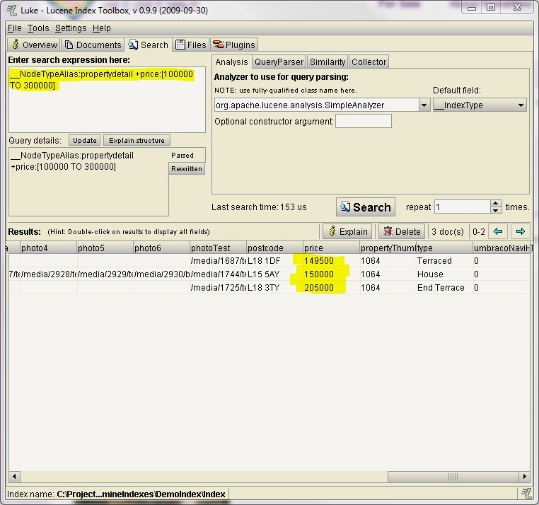Click the Index name path in status bar
Screen dimensions: 539x505
(141, 494)
